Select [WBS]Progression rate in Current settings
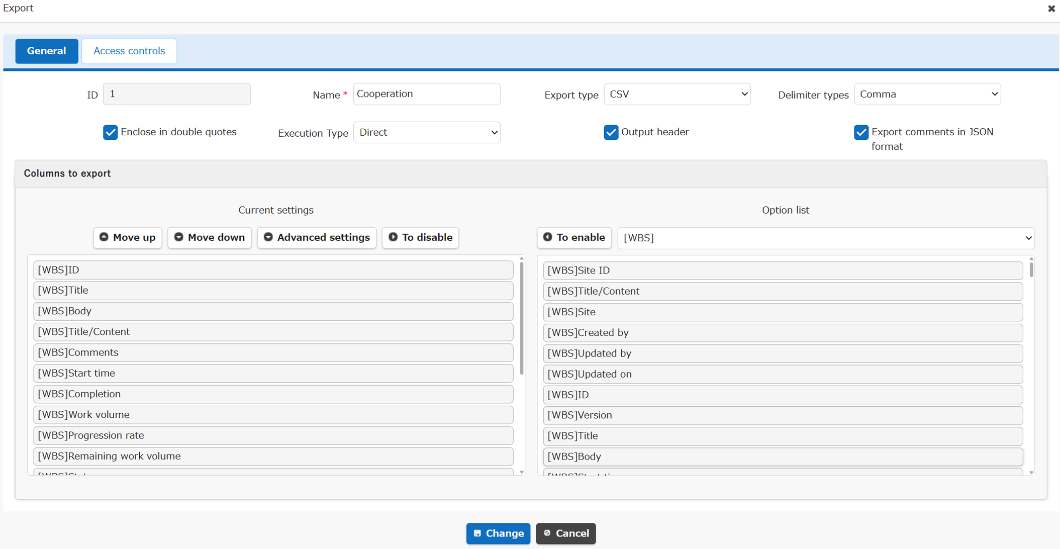 click(x=273, y=435)
